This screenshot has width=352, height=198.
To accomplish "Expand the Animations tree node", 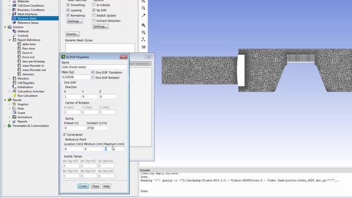I will click(x=10, y=117).
